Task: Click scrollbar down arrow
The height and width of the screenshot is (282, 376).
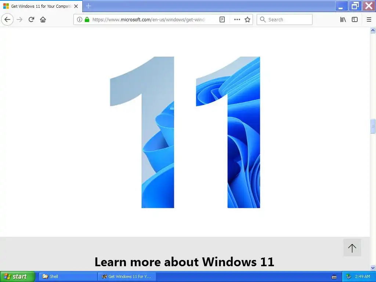Action: click(x=373, y=268)
